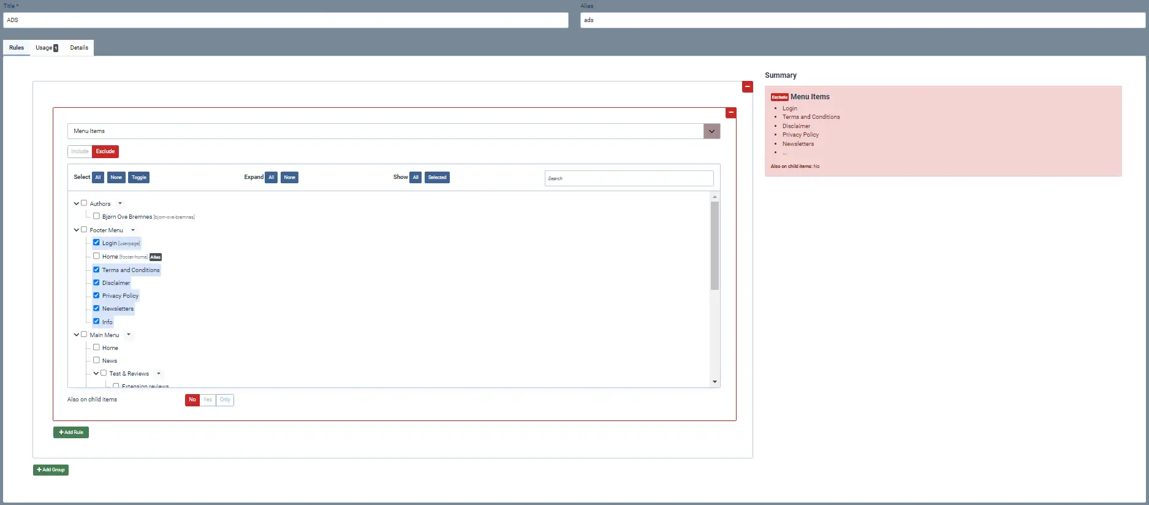Check the Main Menu checkbox
Screen dimensions: 1149x505
coord(84,334)
